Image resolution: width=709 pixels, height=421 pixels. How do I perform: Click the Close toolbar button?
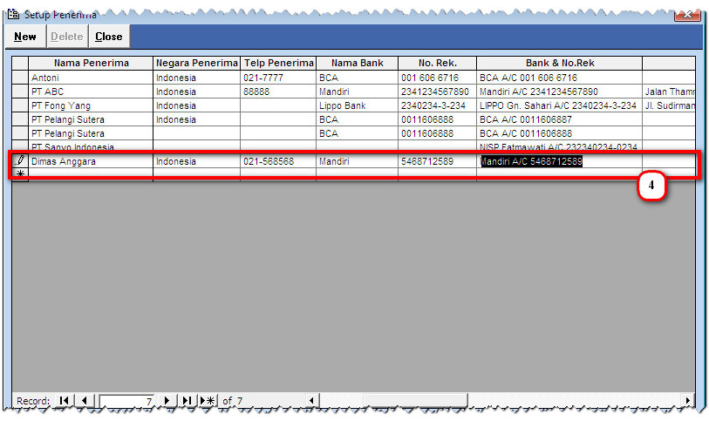click(109, 37)
